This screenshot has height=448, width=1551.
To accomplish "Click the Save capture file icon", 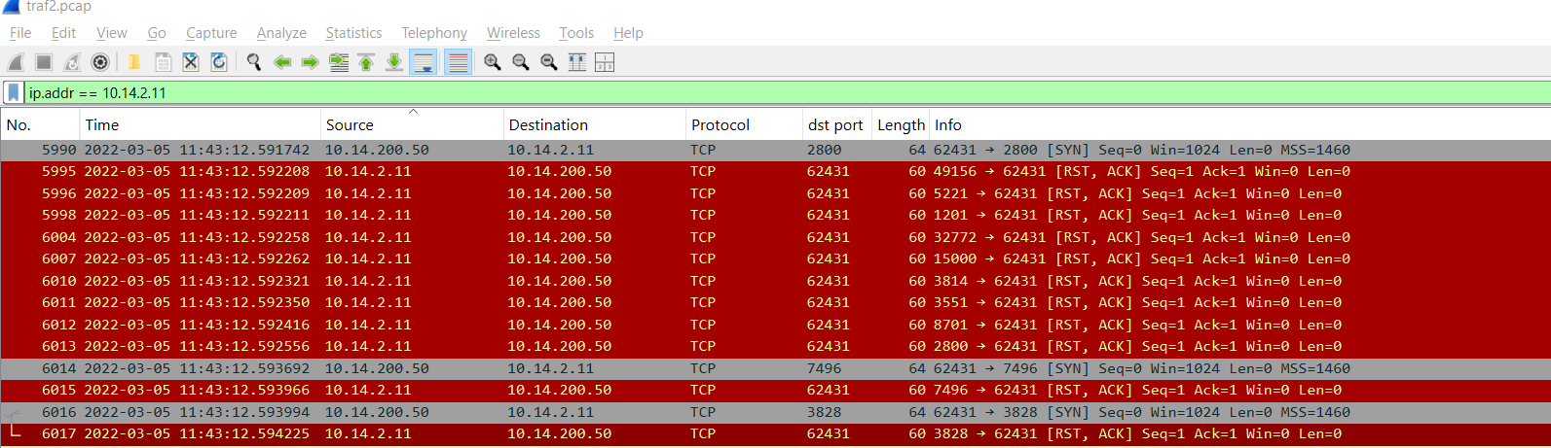I will pos(164,62).
